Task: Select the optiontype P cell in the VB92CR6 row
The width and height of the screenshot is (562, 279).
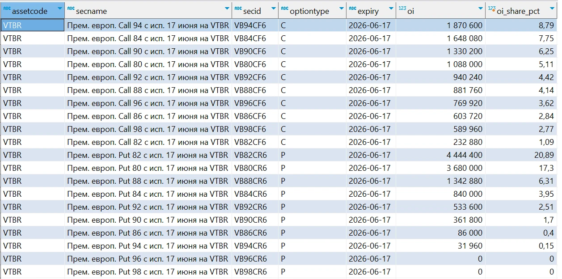Action: 312,207
